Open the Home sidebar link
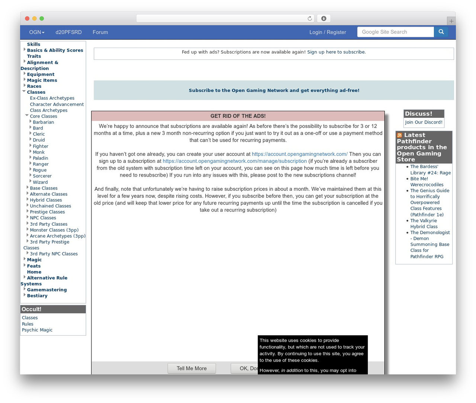The width and height of the screenshot is (476, 403). (x=34, y=272)
